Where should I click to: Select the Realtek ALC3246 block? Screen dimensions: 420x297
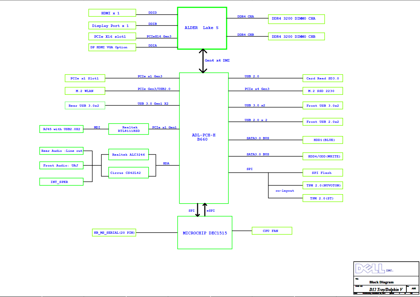[x=128, y=154]
